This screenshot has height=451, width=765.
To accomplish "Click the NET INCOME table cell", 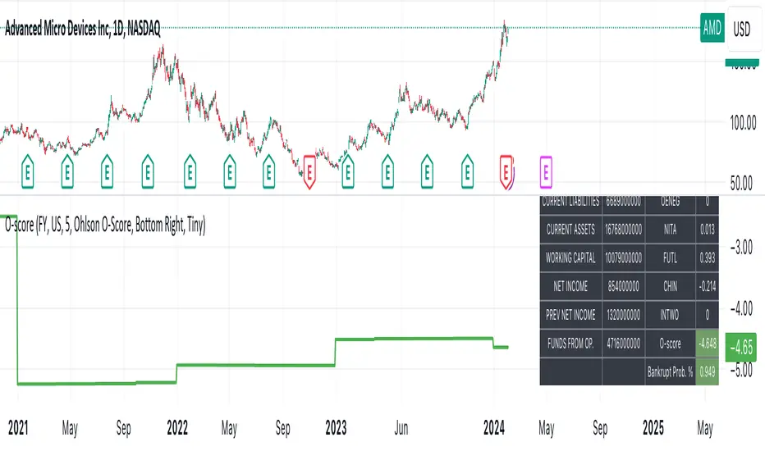I will click(x=570, y=286).
